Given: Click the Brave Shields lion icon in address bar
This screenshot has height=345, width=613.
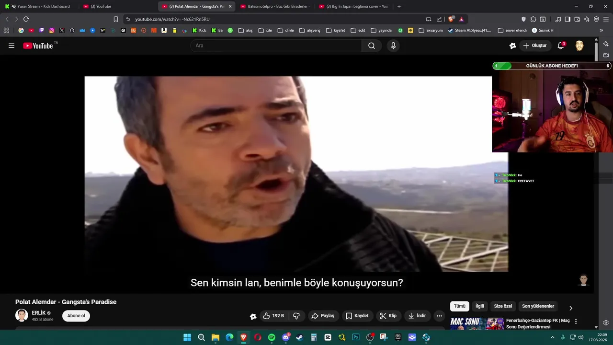Looking at the screenshot, I should pos(451,19).
